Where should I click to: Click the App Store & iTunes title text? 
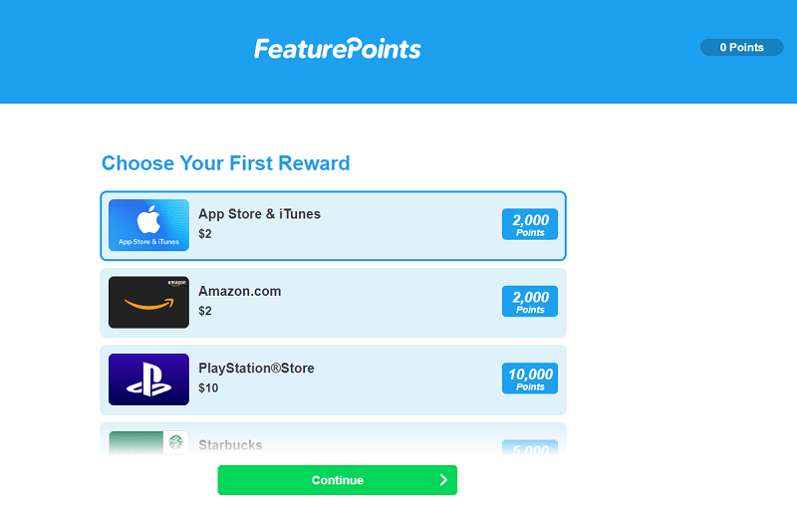tap(260, 214)
